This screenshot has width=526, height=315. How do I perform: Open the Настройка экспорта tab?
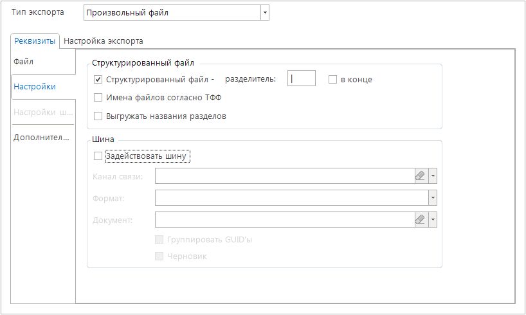point(103,40)
